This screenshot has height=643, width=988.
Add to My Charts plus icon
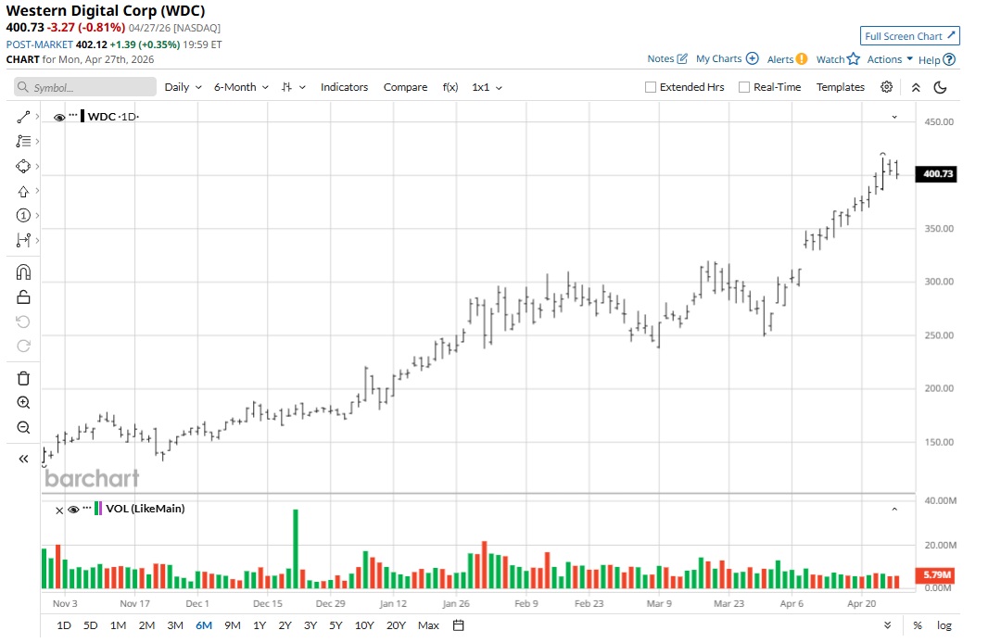tap(753, 58)
